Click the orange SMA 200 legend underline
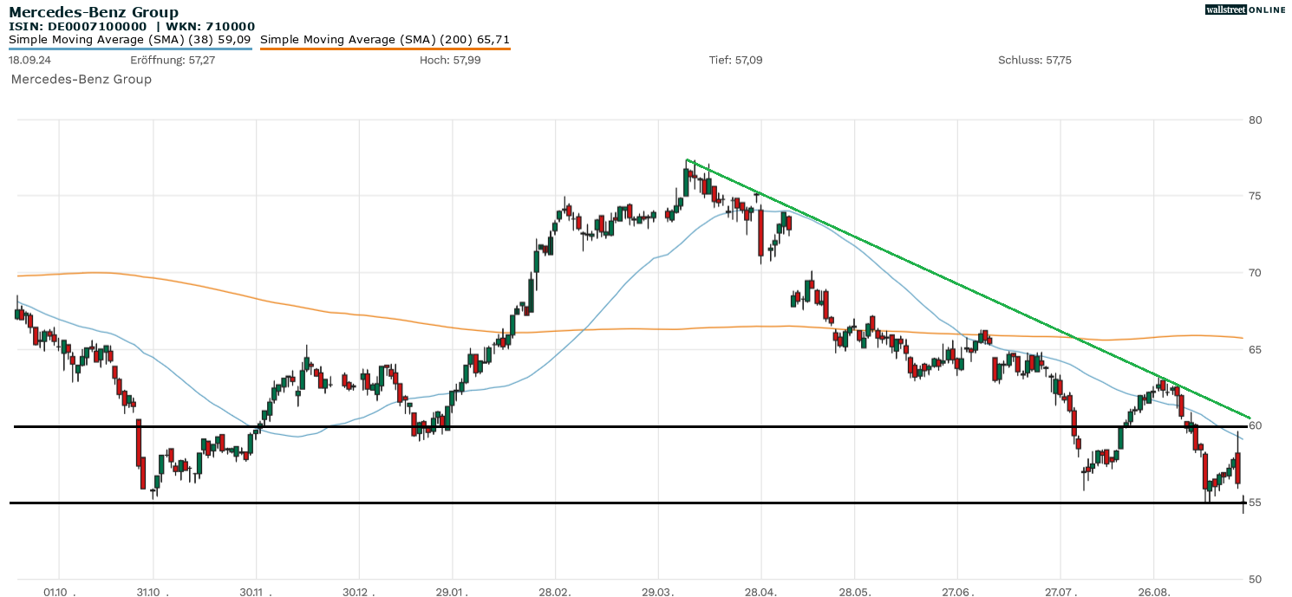This screenshot has height=597, width=1292. 384,49
